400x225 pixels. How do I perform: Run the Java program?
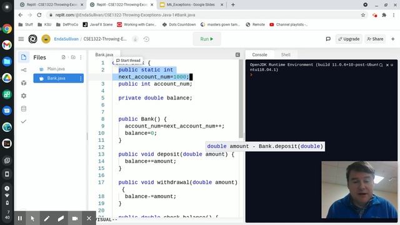207,39
